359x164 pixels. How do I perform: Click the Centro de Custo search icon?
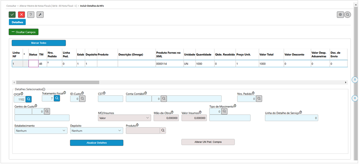pos(47,112)
